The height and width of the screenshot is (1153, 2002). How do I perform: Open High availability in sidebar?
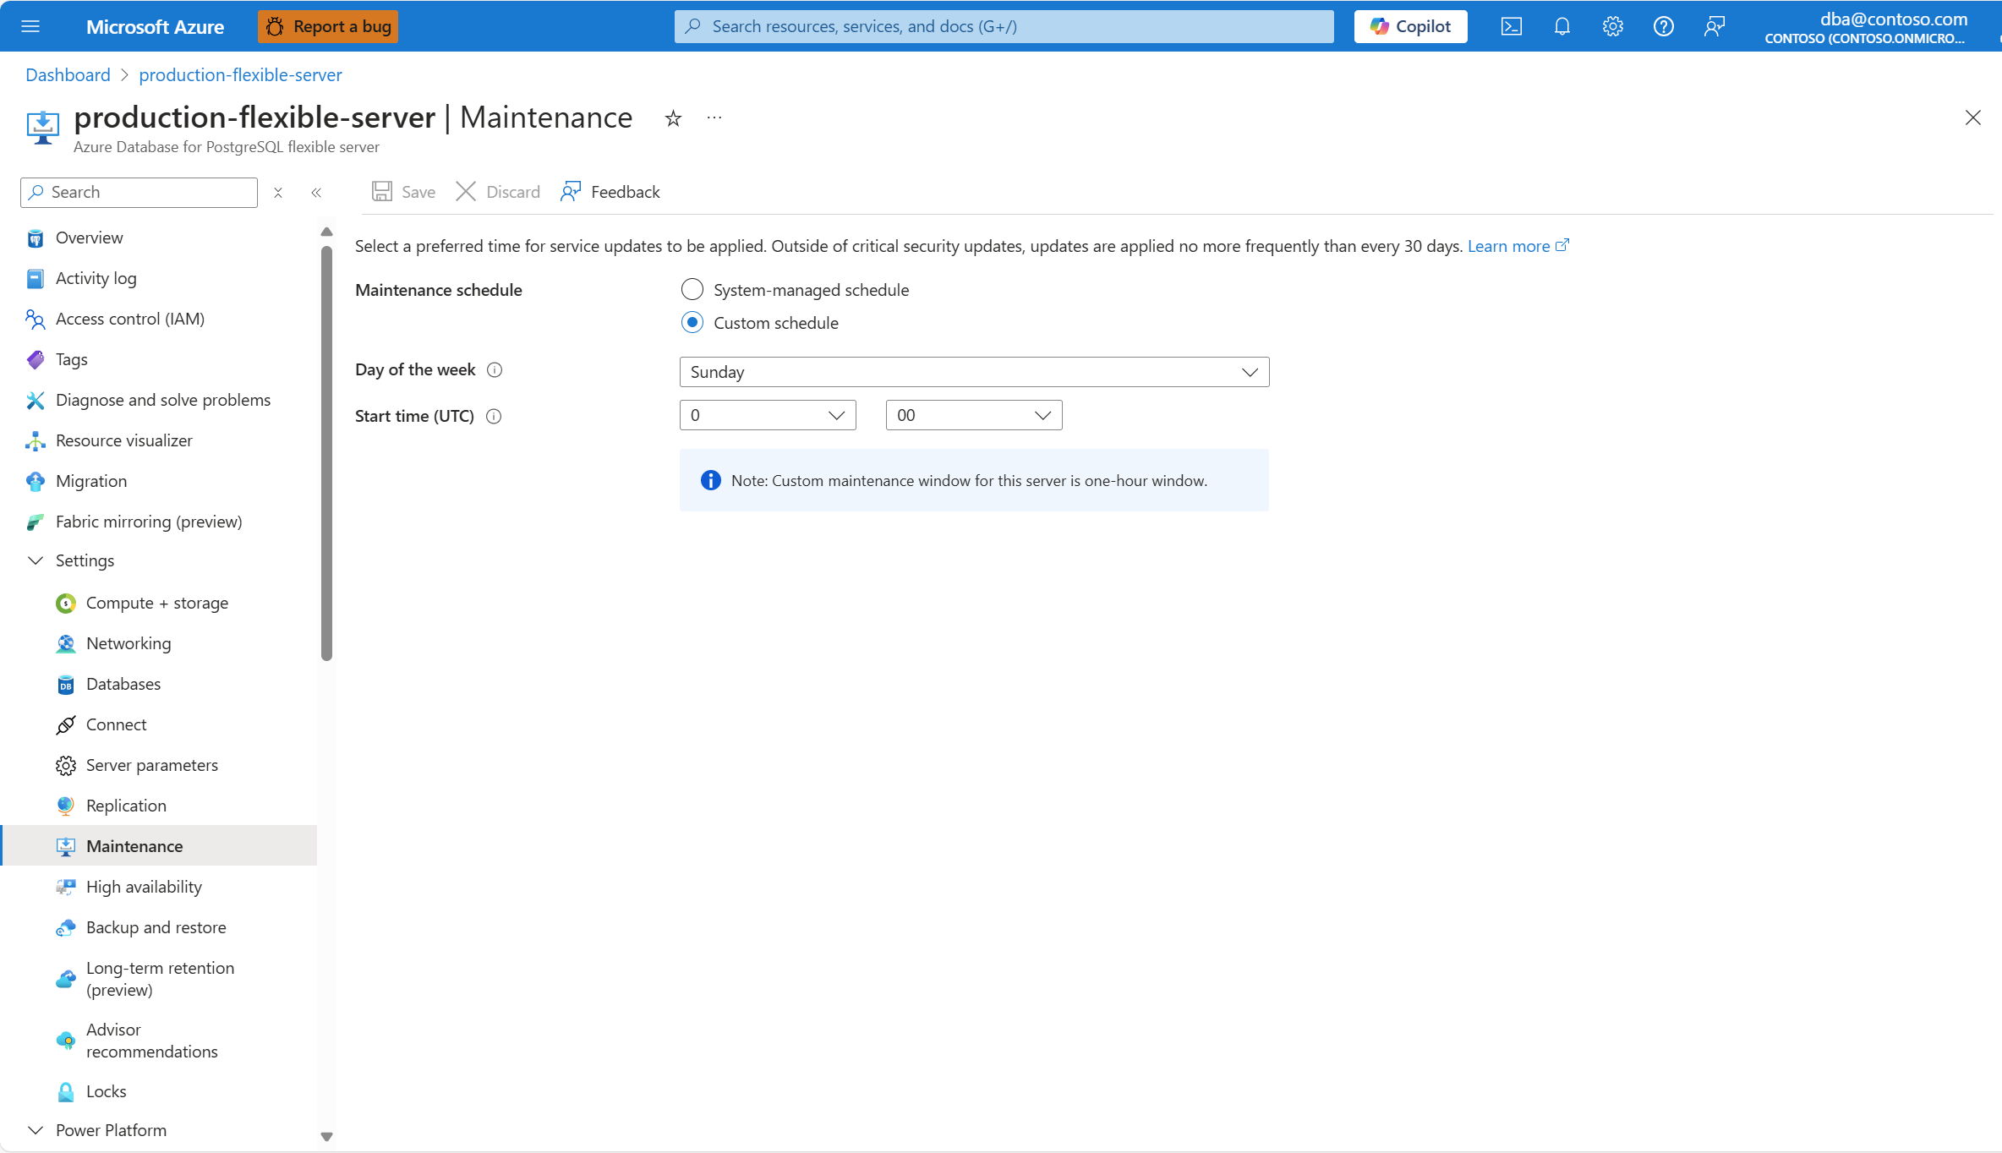pyautogui.click(x=144, y=887)
